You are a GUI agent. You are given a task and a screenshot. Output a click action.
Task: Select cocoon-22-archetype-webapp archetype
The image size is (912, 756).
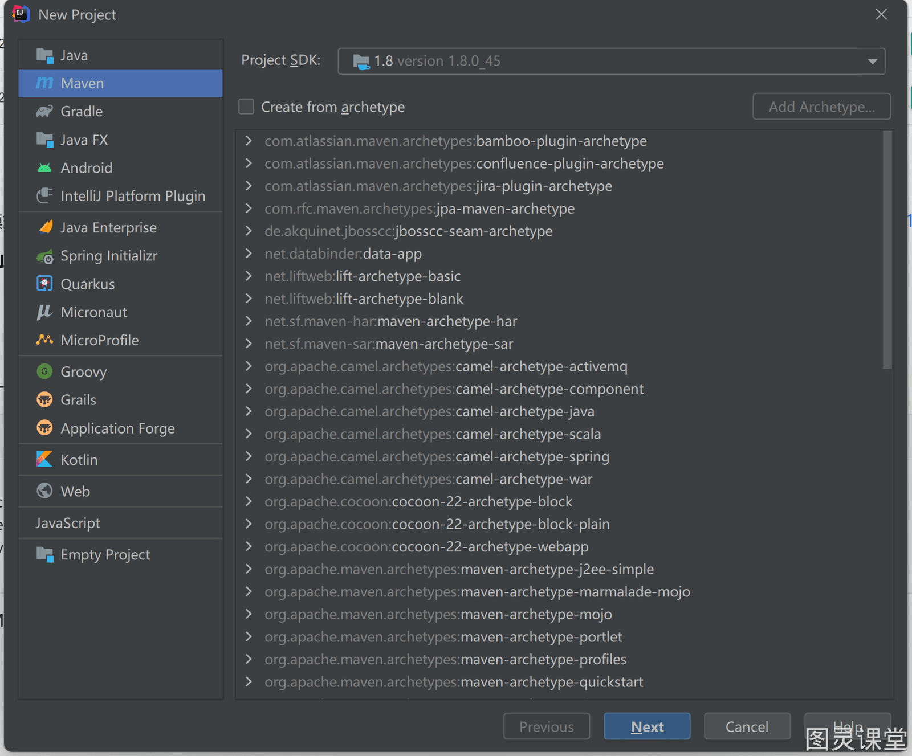426,546
